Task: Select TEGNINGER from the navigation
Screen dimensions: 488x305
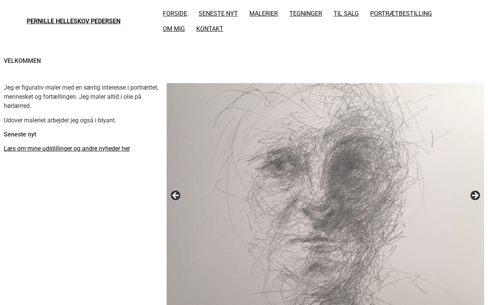Action: pos(306,14)
